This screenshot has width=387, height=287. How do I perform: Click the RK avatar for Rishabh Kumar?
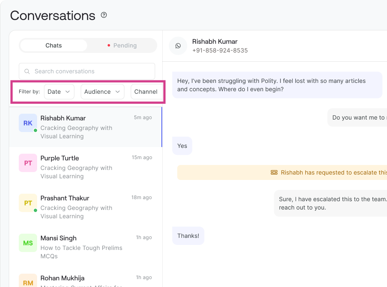28,123
